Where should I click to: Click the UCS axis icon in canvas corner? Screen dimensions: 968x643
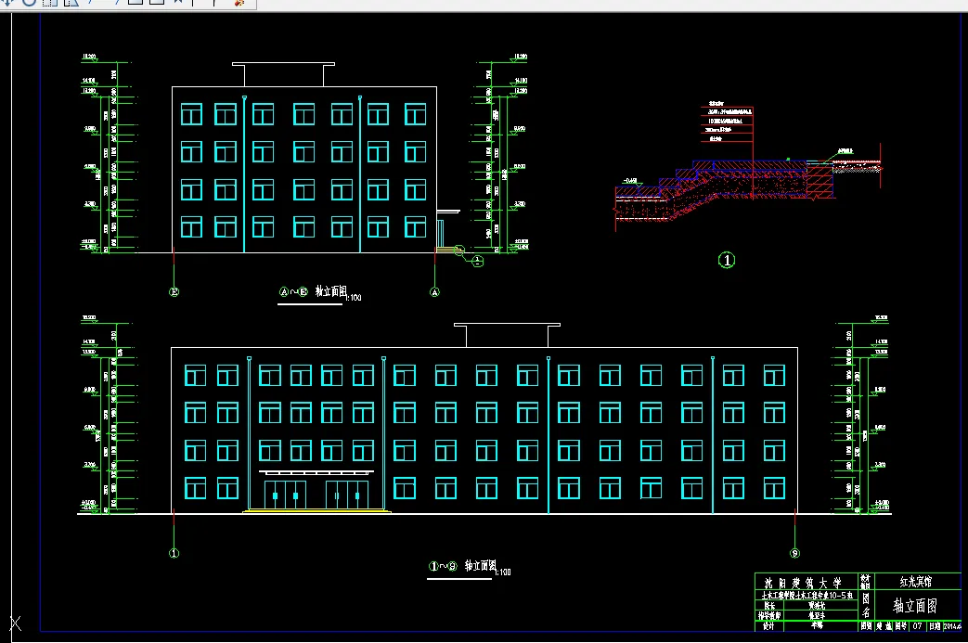(16, 624)
